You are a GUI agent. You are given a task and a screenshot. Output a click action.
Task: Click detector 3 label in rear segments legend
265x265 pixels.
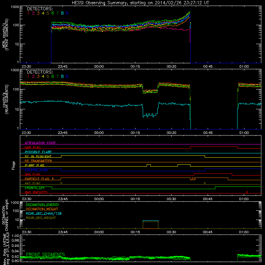click(x=38, y=77)
